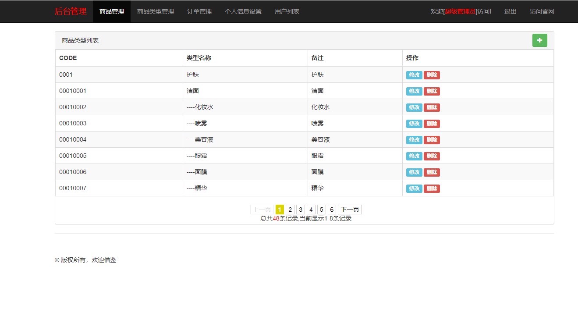
Task: Go to pagination page 3
Action: [301, 210]
